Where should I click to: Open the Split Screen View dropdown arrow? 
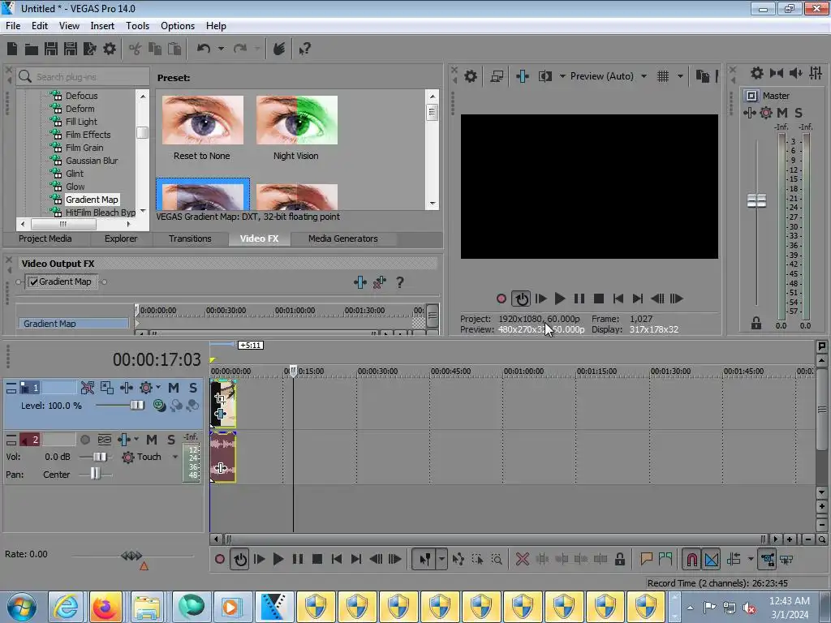pos(562,76)
